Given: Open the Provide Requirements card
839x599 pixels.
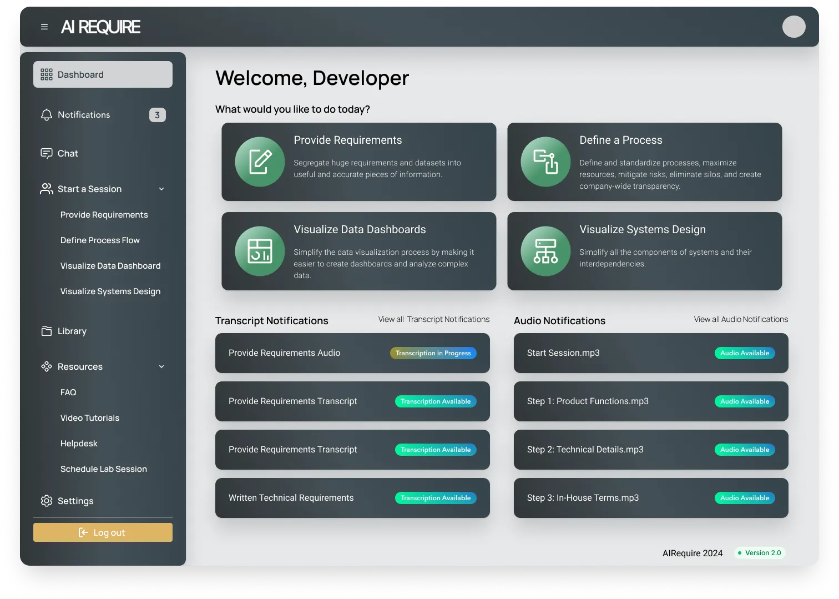Looking at the screenshot, I should tap(358, 162).
